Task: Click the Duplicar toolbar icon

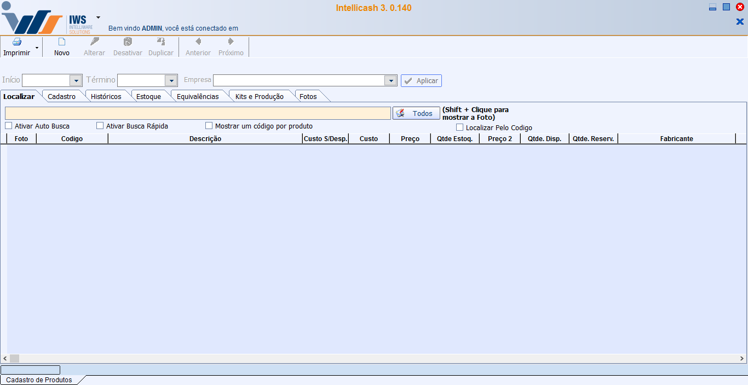Action: (x=161, y=42)
